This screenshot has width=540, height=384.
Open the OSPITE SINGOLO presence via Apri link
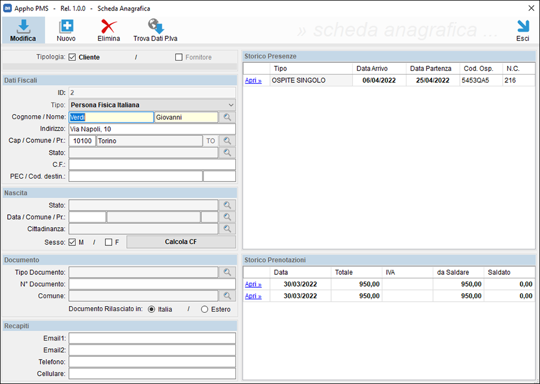pos(253,80)
